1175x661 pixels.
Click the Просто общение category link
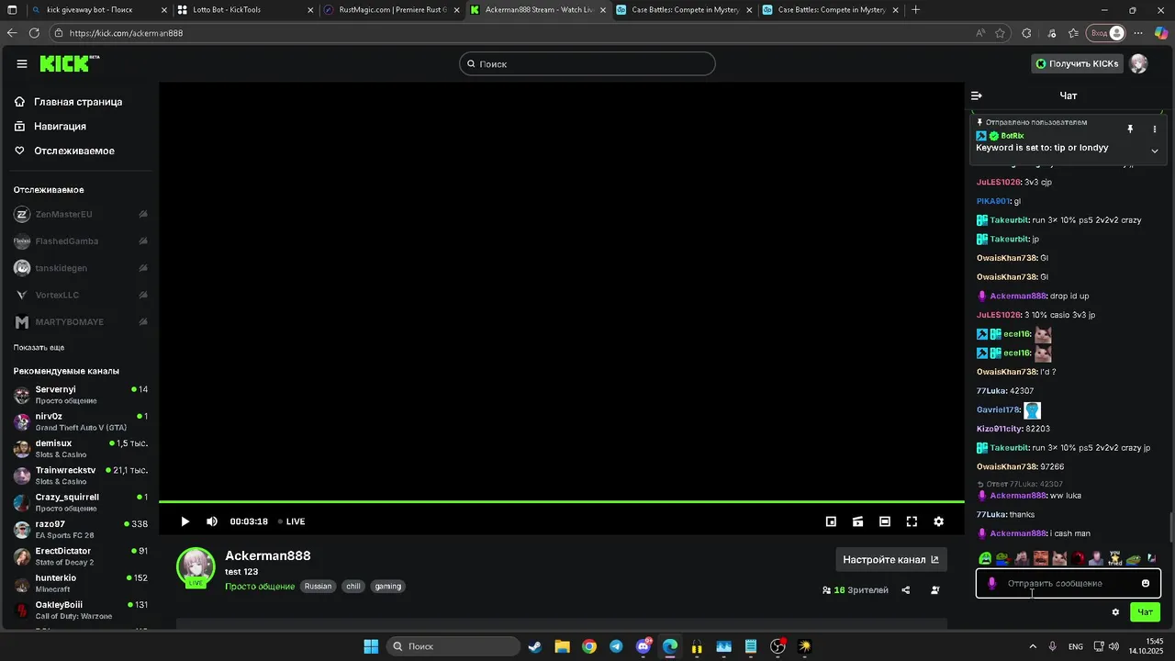[x=260, y=587]
